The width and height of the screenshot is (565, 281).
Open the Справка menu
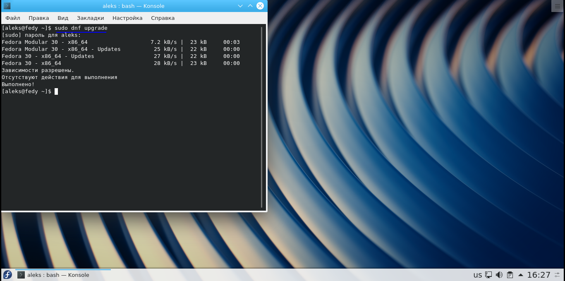pyautogui.click(x=163, y=18)
